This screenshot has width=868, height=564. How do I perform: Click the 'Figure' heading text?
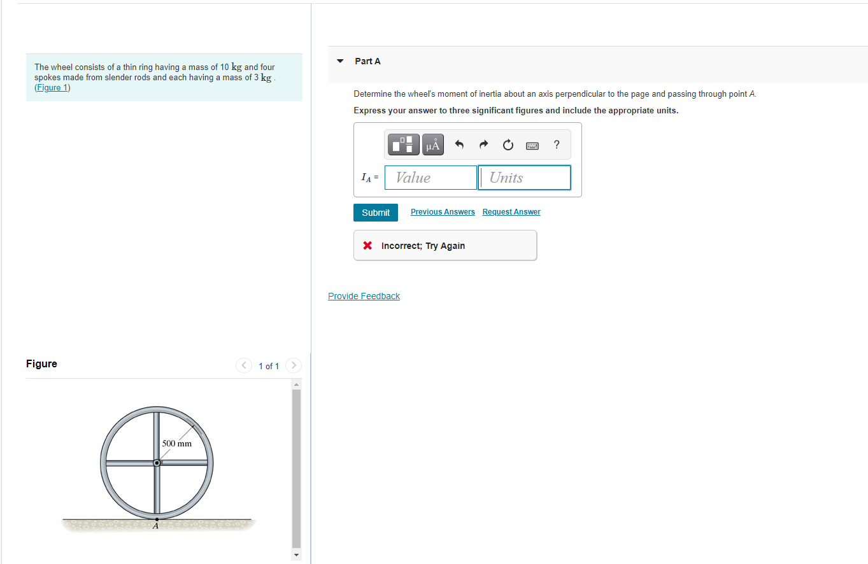click(41, 363)
